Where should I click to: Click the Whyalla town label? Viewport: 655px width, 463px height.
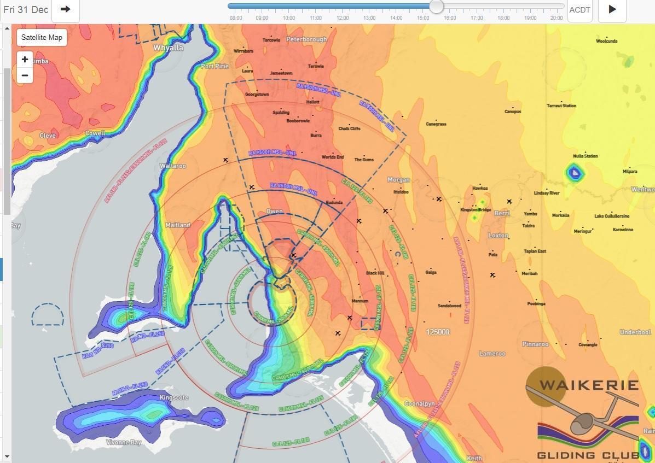tap(168, 48)
